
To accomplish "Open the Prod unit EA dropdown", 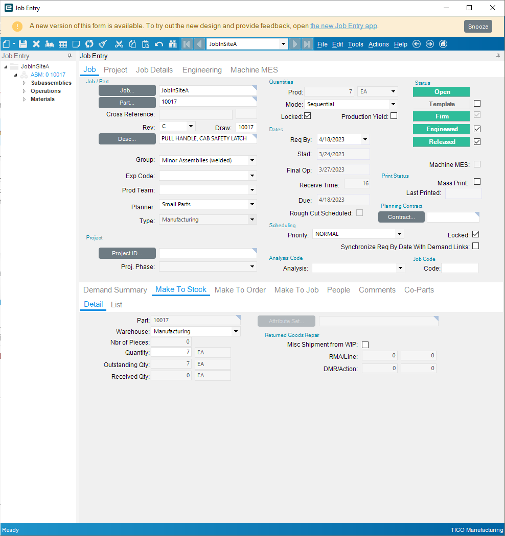I will coord(393,91).
